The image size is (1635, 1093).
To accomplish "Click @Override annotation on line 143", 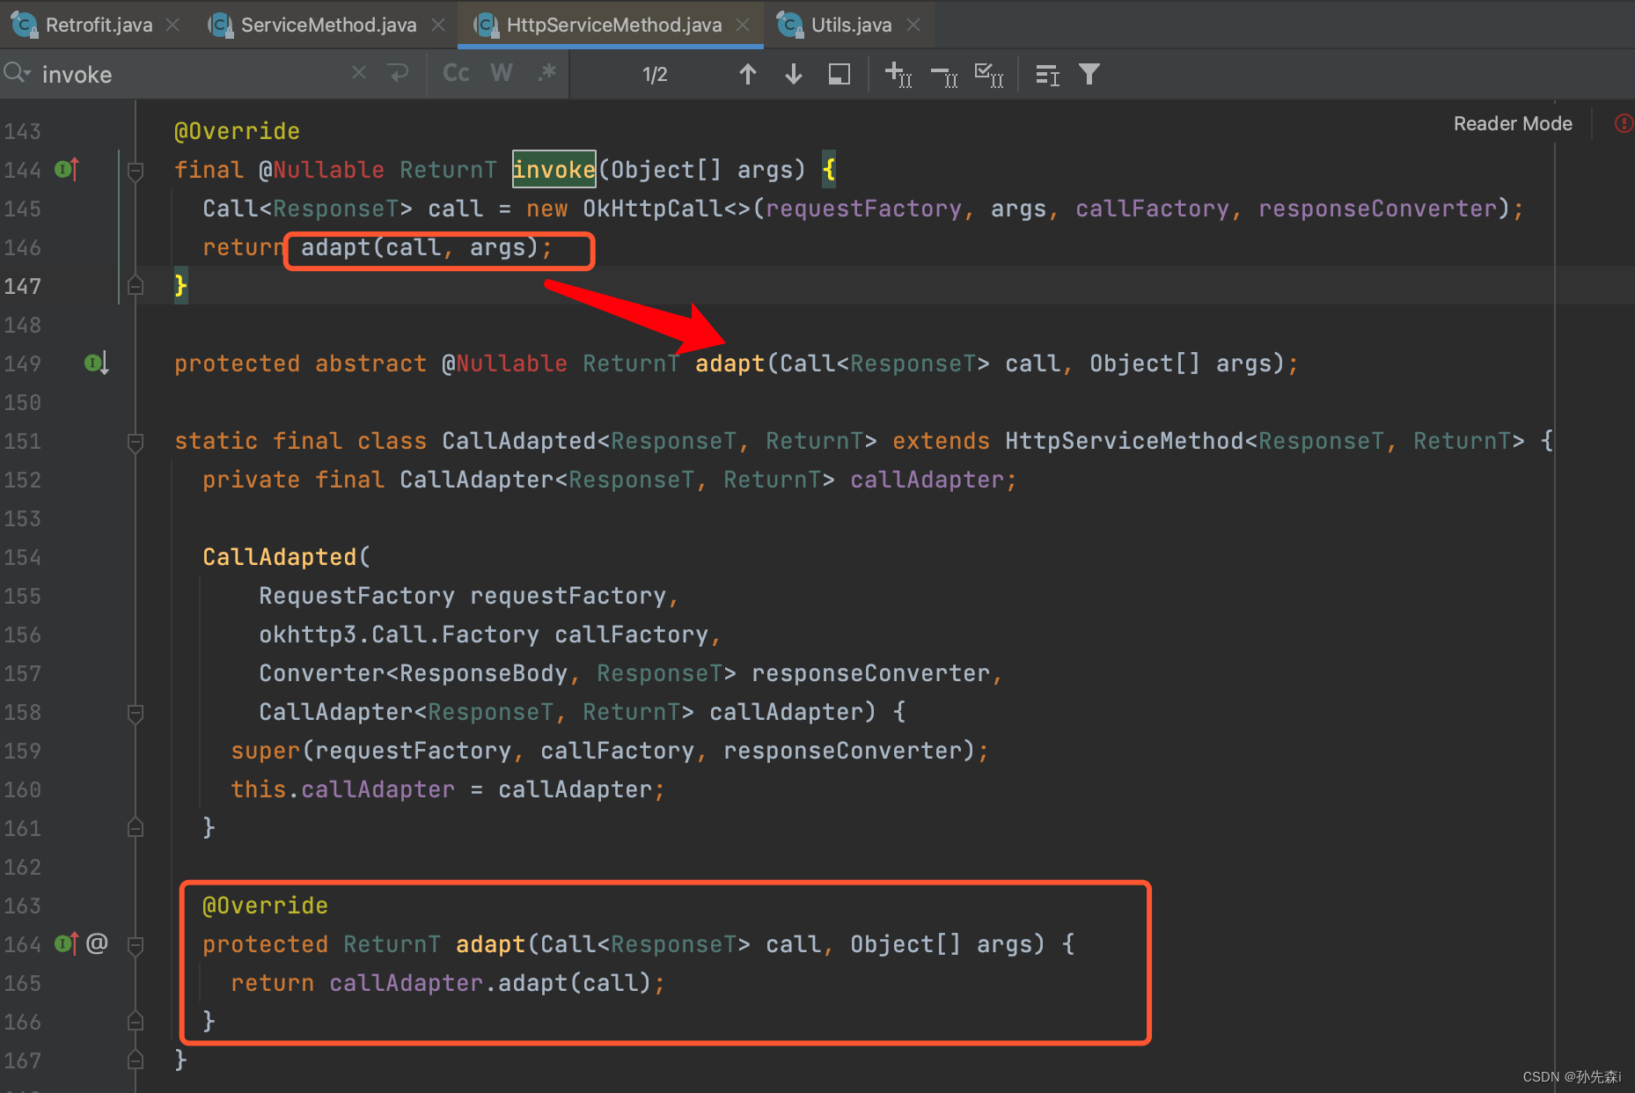I will [x=237, y=131].
